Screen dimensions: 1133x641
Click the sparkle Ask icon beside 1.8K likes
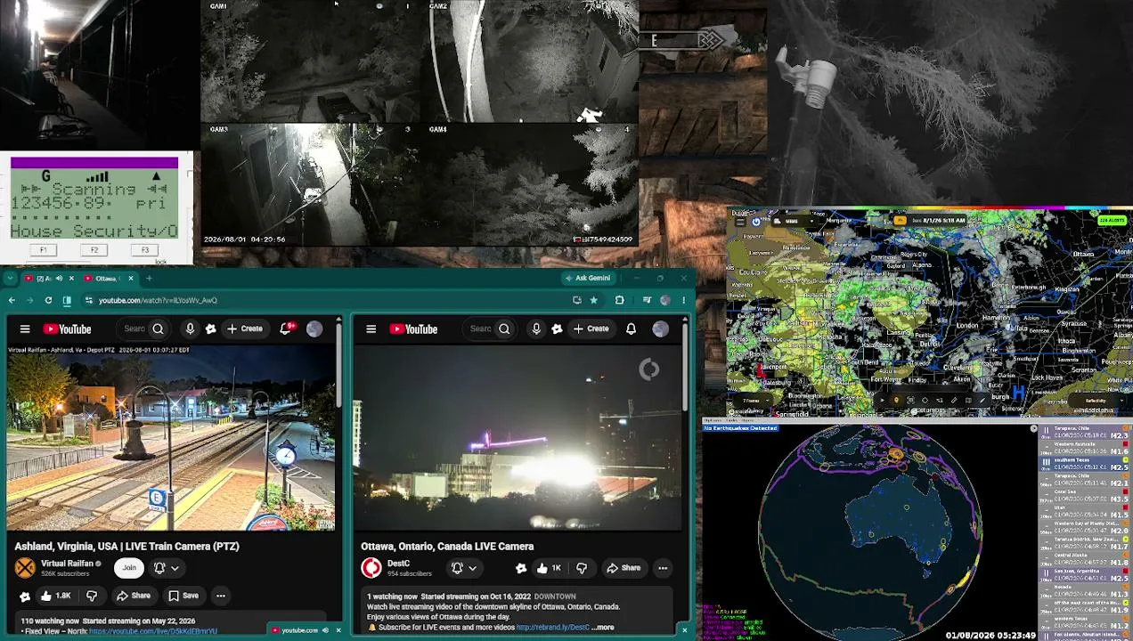click(25, 596)
